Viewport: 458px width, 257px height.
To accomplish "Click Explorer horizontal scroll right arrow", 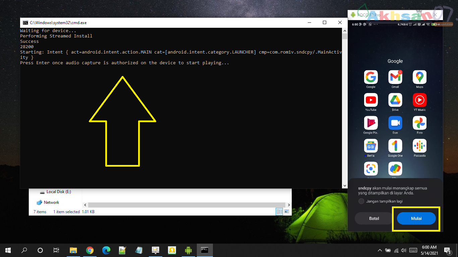I will pyautogui.click(x=289, y=205).
